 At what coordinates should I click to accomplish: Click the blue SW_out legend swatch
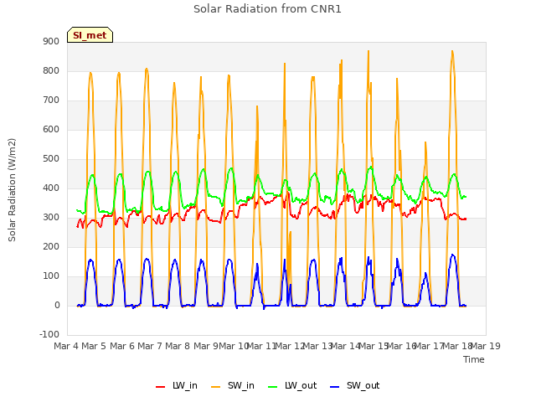click(335, 387)
